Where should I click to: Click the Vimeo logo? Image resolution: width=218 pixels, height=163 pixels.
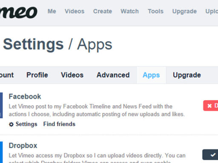click(18, 12)
